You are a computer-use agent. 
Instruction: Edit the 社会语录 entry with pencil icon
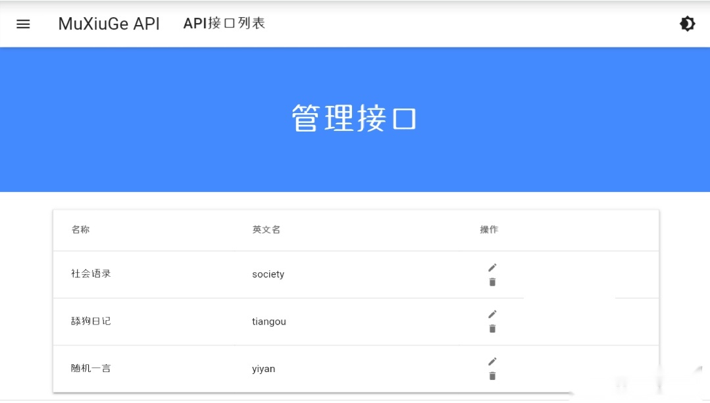492,267
